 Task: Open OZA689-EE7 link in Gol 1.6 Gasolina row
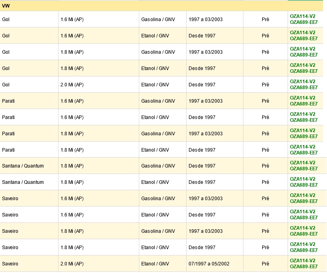click(x=304, y=22)
